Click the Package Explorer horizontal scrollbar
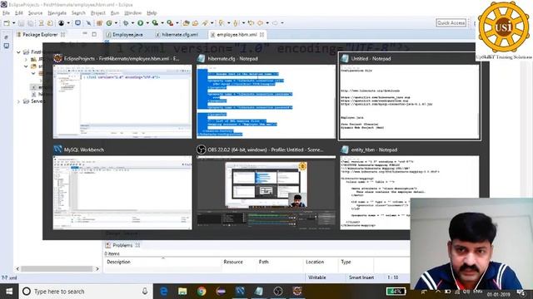This screenshot has height=299, width=533. point(57,269)
